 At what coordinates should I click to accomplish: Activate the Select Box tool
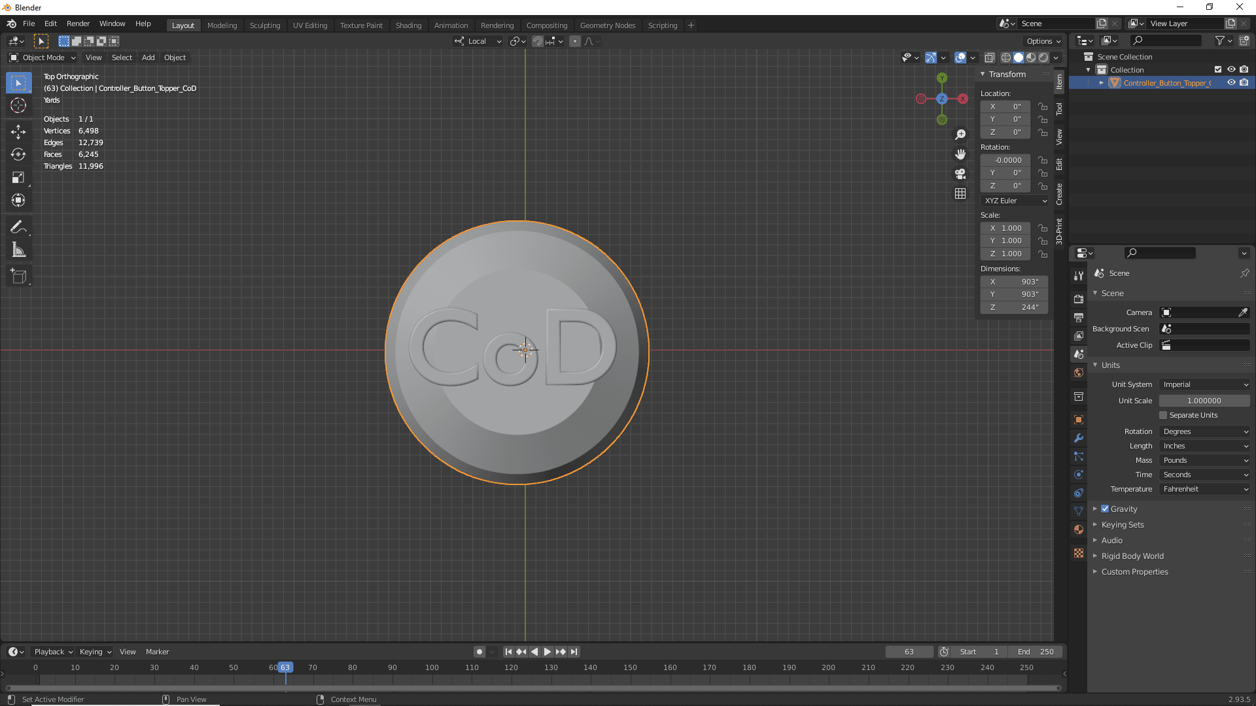(x=18, y=82)
